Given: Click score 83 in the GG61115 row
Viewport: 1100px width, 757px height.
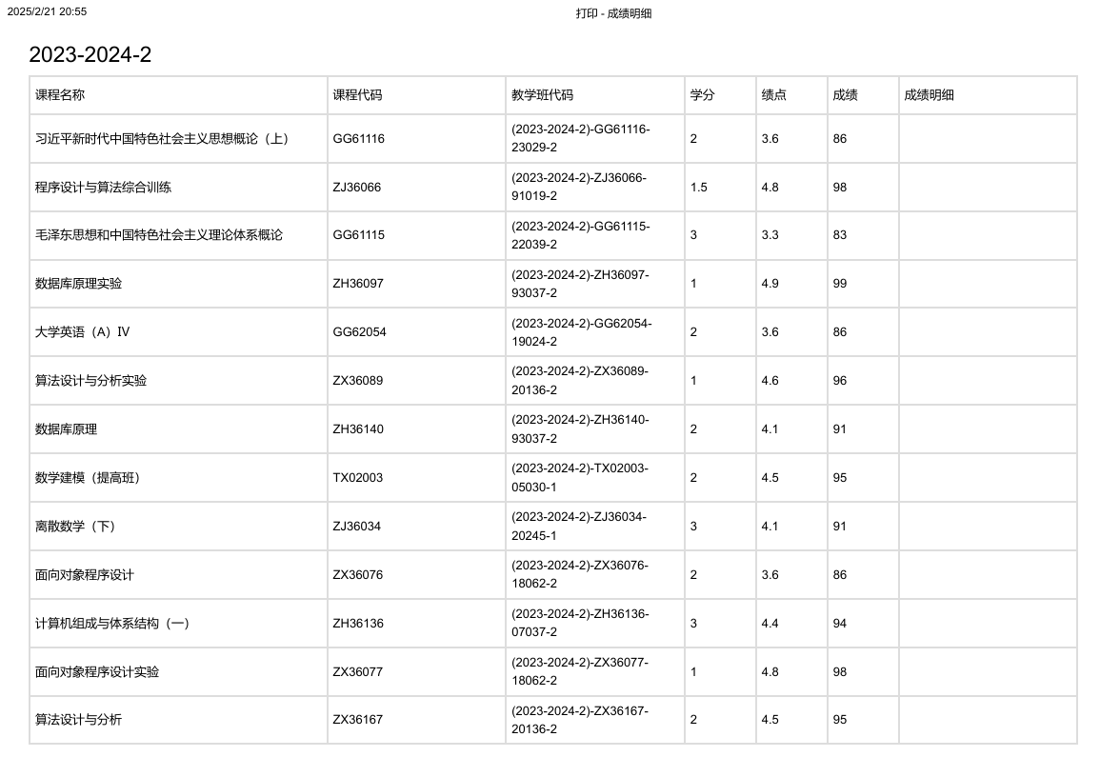Looking at the screenshot, I should click(840, 235).
